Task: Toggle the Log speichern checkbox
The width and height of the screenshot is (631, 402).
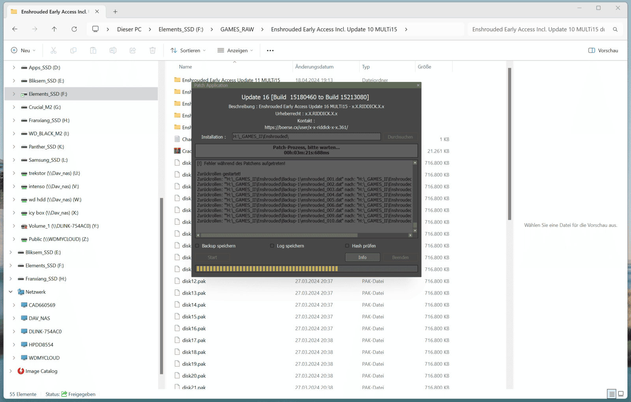Action: pos(272,246)
